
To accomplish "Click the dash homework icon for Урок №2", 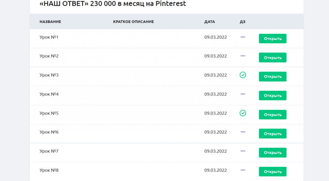I will click(243, 56).
